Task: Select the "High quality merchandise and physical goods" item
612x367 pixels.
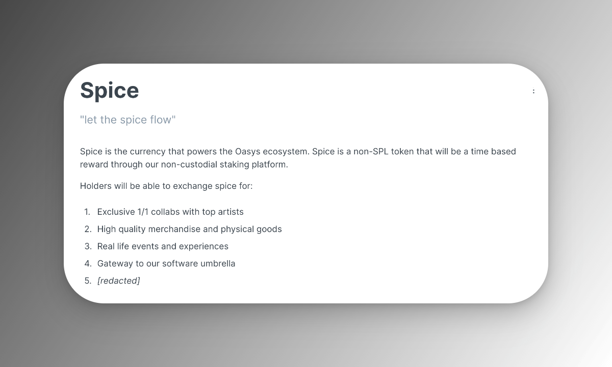Action: click(189, 230)
